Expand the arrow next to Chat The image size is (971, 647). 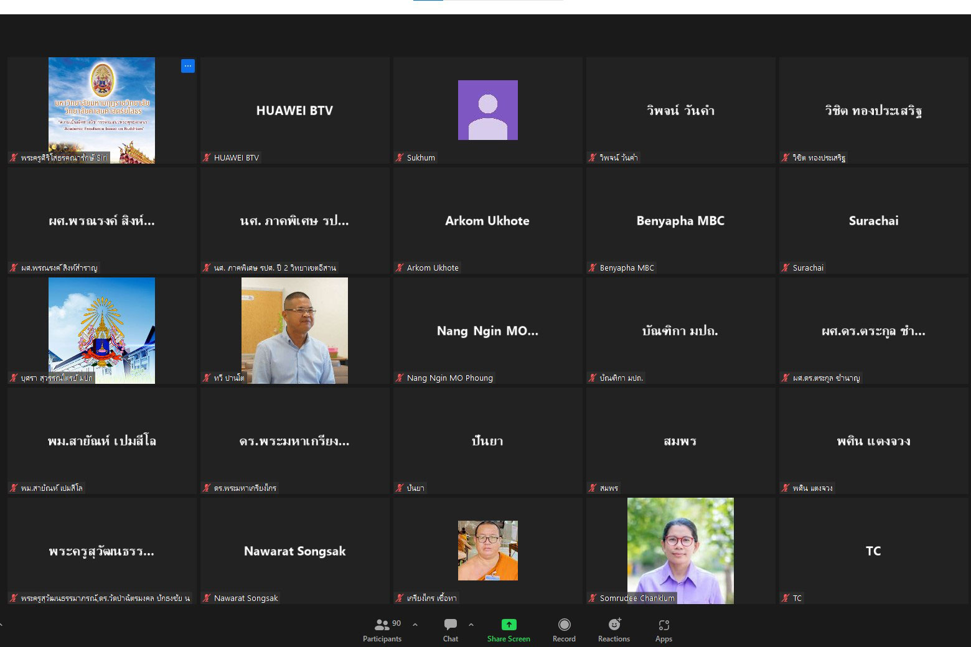tap(471, 625)
